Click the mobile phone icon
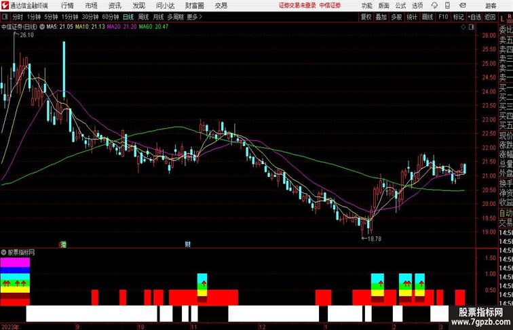This screenshot has width=513, height=330. (x=447, y=5)
